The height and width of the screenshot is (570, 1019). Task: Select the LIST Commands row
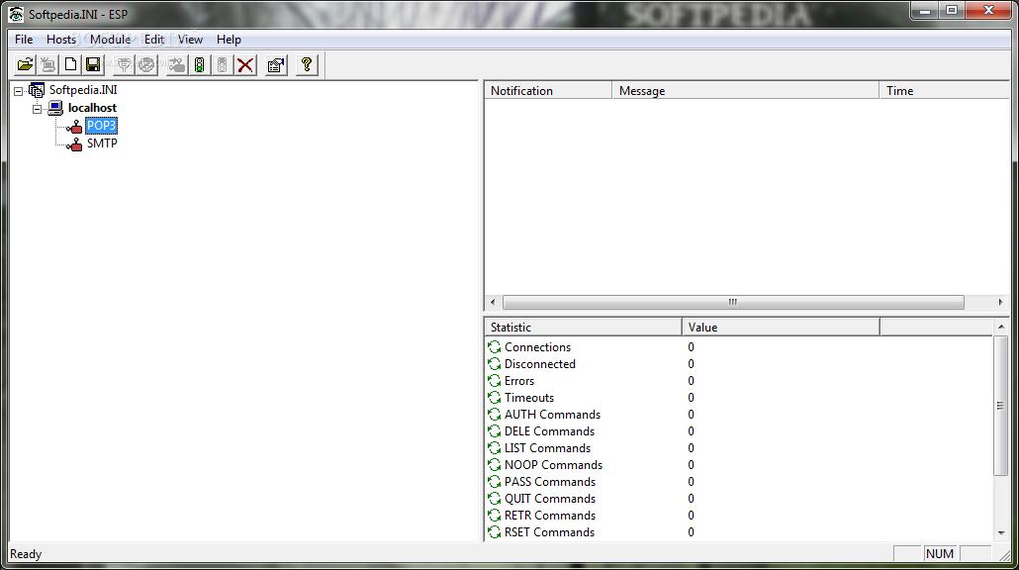[739, 448]
